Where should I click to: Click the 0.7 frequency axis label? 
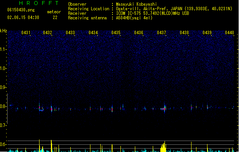(x=3, y=125)
